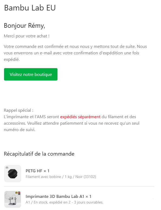Image resolution: width=161 pixels, height=210 pixels.
Task: Click the Merci pour votre achat line
Action: [27, 36]
